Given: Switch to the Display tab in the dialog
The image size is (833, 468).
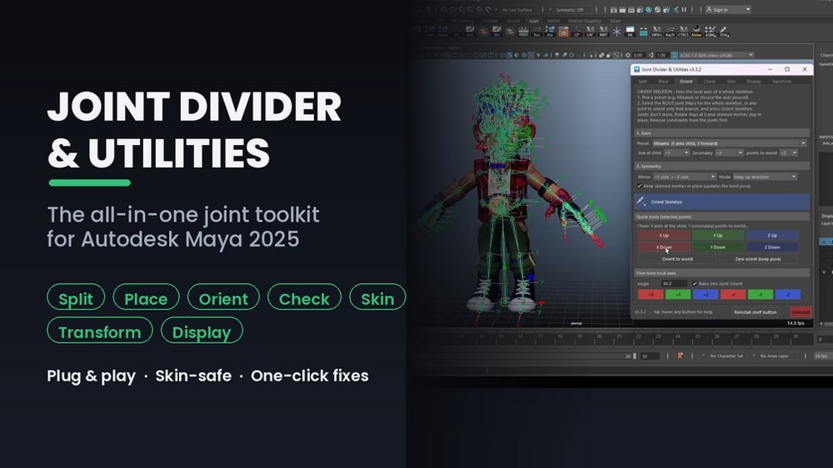Looking at the screenshot, I should (x=754, y=82).
